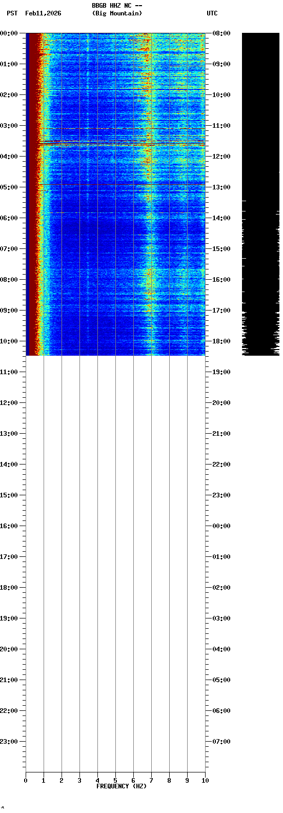Screen dimensions: 283x813
Task: Click the frequency axis "10" tick label
Action: point(205,781)
